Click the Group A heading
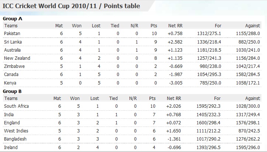Viewport: 267px width, 152px height. (12, 18)
